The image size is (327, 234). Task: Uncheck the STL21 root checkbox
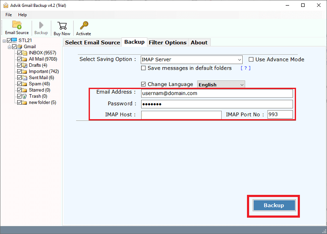coord(9,40)
